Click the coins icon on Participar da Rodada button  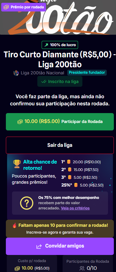[20, 122]
